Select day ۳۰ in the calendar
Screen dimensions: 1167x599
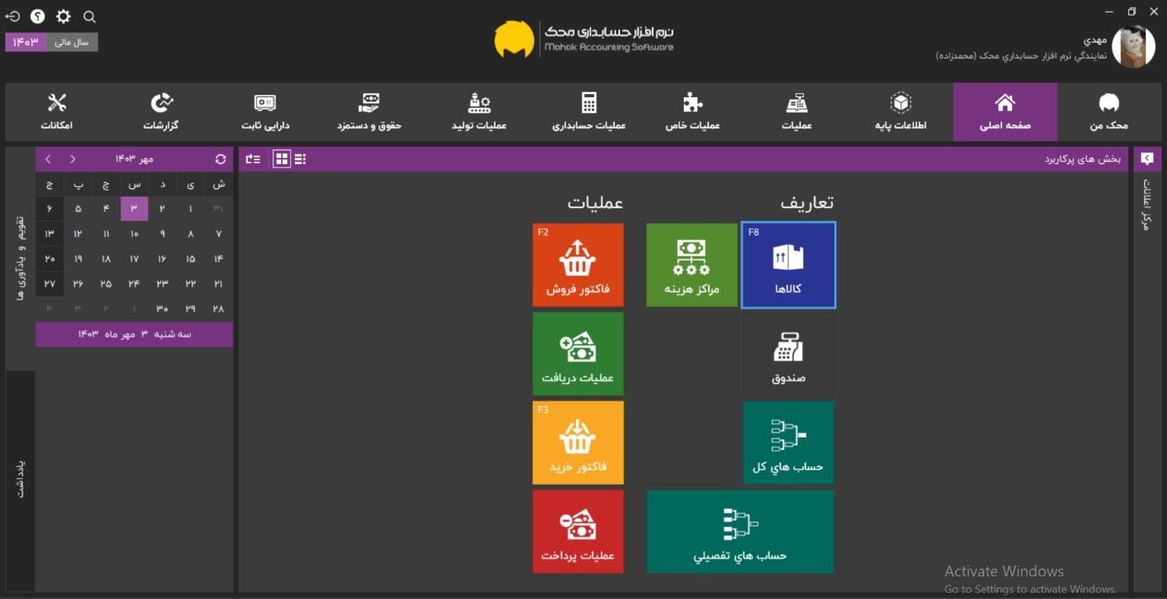[x=163, y=309]
